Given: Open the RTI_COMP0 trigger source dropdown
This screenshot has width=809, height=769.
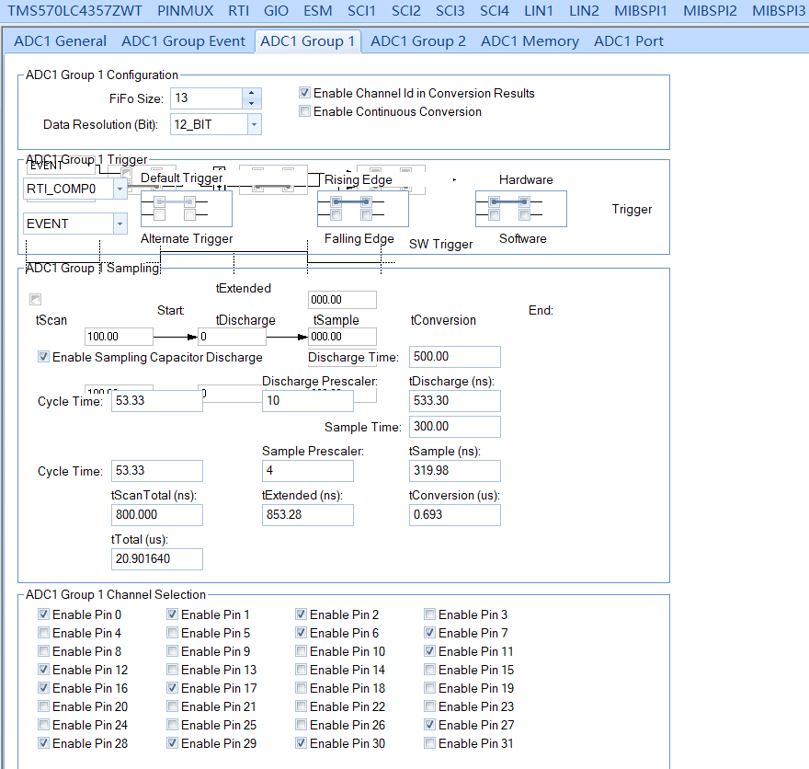Looking at the screenshot, I should click(x=120, y=188).
